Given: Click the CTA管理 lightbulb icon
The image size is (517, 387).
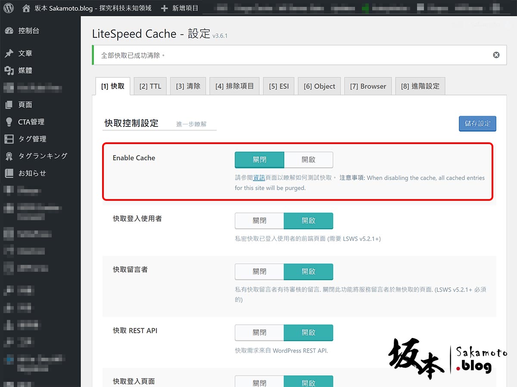Looking at the screenshot, I should [x=9, y=122].
